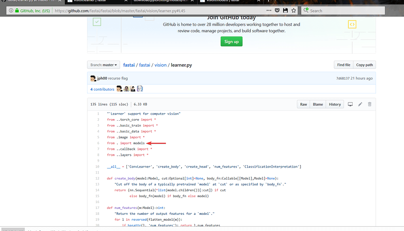Viewport: 404px width, 231px height.
Task: Select the display source blob desktop icon
Action: [350, 104]
